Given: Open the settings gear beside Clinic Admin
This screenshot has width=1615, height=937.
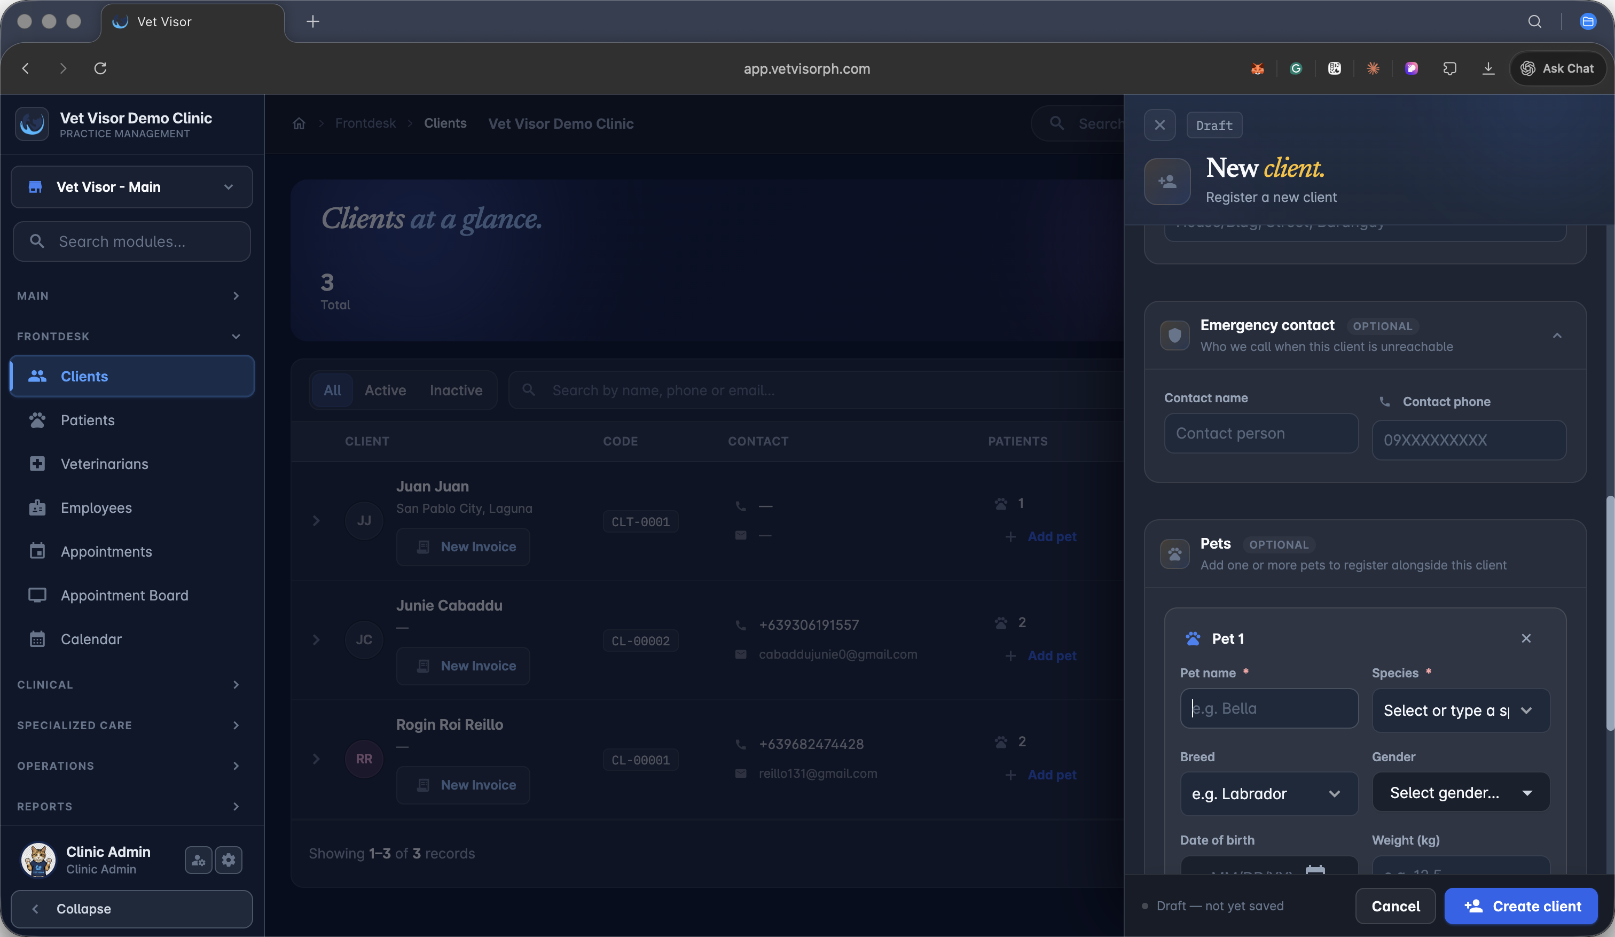Looking at the screenshot, I should coord(229,860).
